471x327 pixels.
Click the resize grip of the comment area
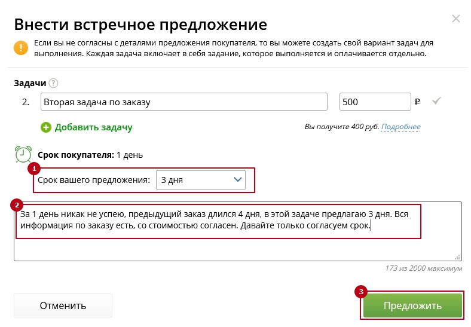point(457,257)
